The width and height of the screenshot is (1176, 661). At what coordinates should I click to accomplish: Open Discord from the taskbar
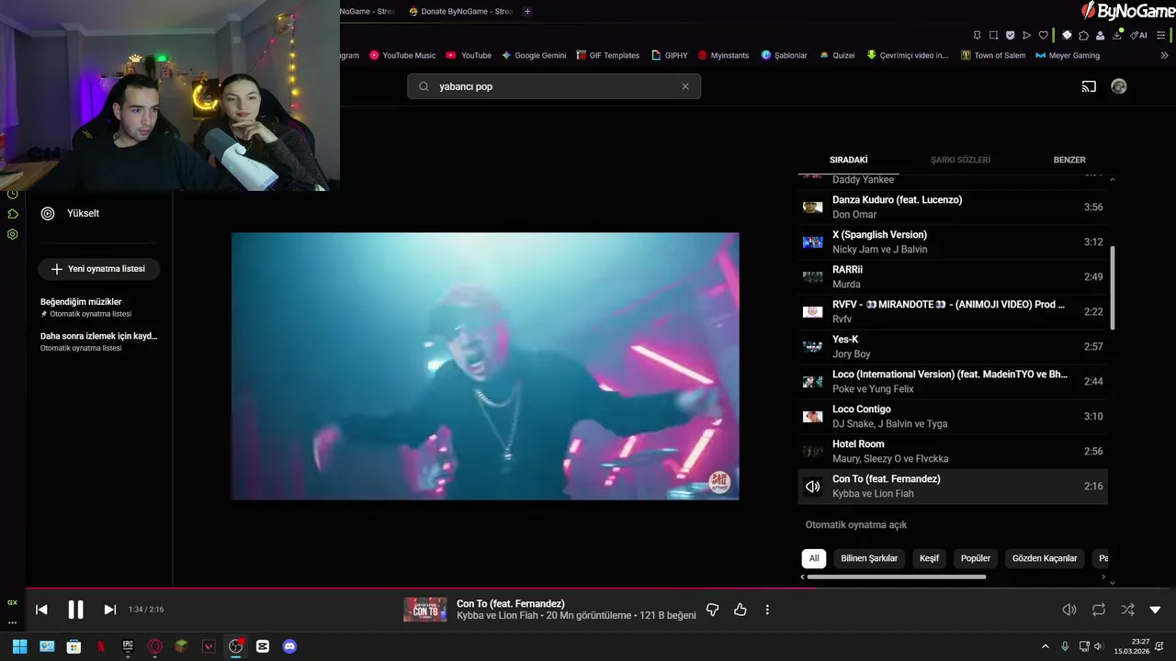point(289,646)
